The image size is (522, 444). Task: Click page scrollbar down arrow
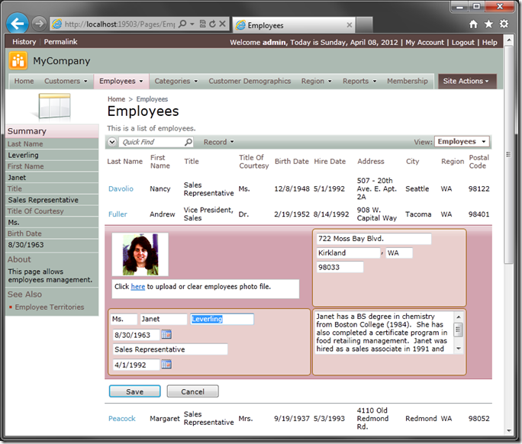509,430
